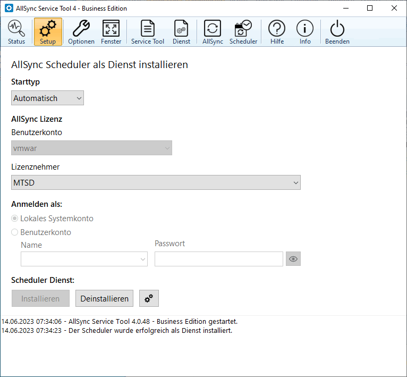
Task: Open Optionen wrench tools icon
Action: pyautogui.click(x=81, y=32)
